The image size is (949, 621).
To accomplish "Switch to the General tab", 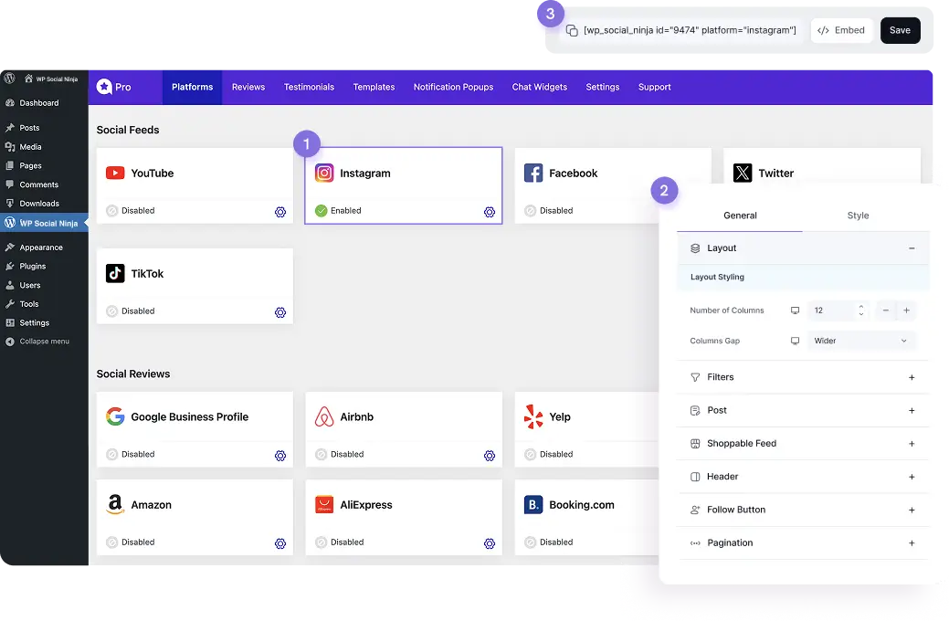I will point(740,216).
